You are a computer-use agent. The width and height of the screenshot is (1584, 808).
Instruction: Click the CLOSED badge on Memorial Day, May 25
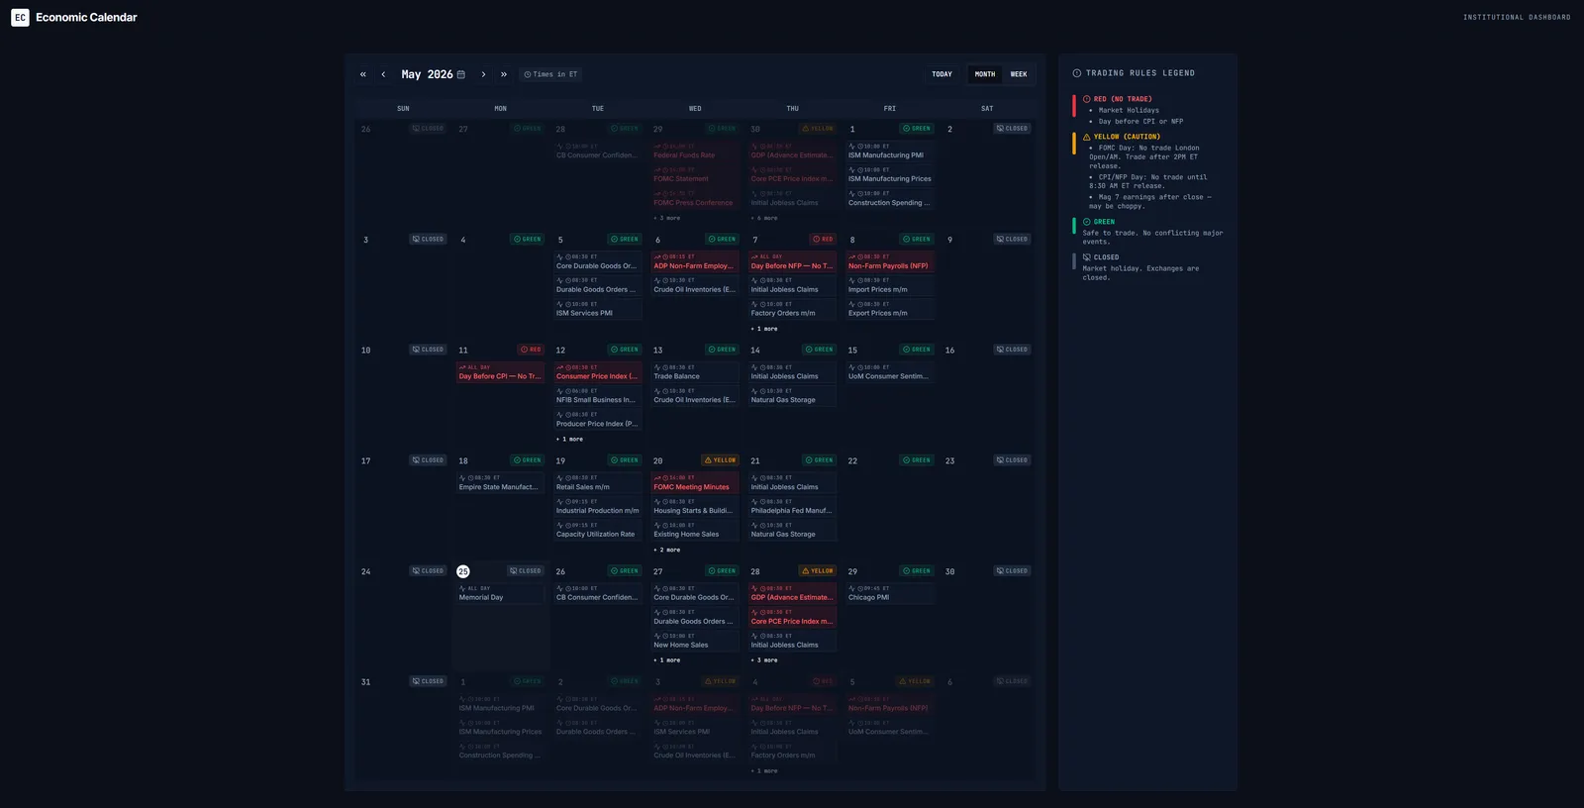click(x=526, y=571)
